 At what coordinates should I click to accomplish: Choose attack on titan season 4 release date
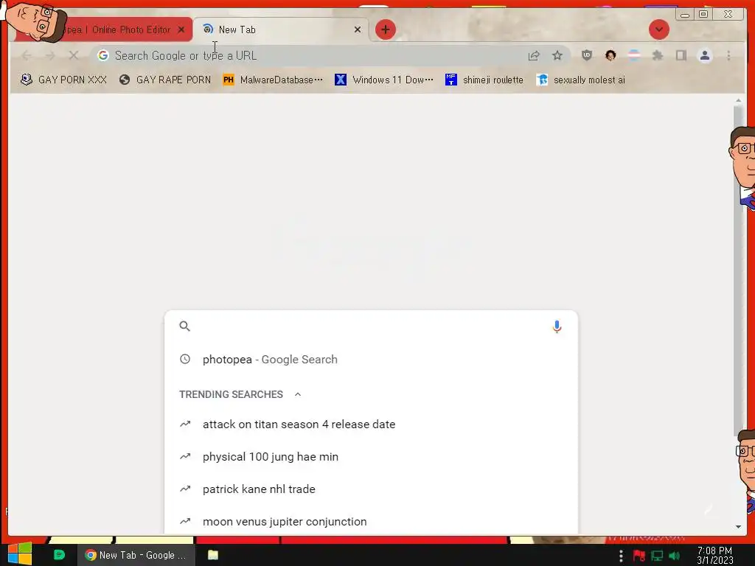point(371,424)
